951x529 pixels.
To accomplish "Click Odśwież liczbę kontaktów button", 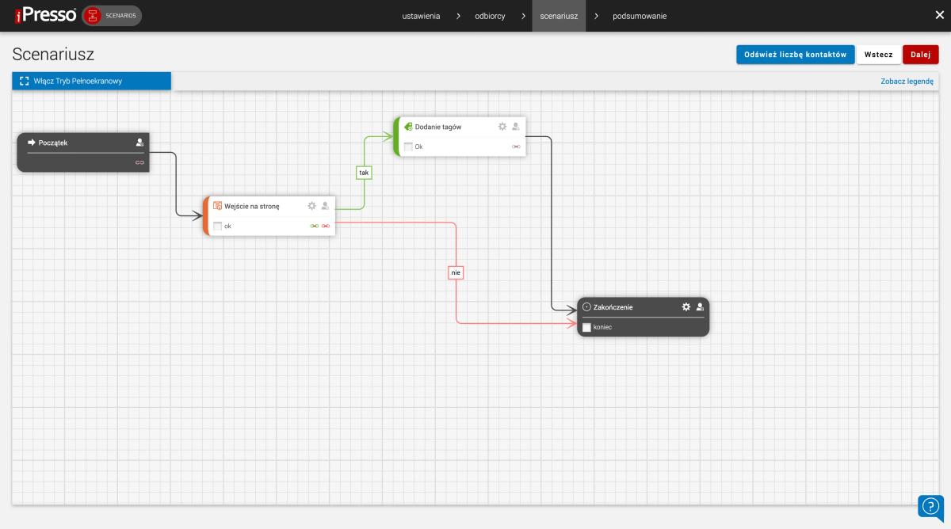I will [x=796, y=55].
